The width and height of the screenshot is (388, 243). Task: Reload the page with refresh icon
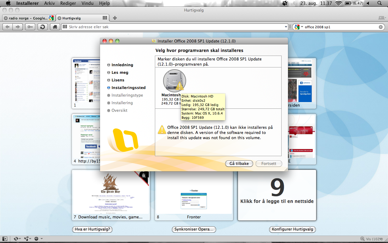click(x=42, y=27)
